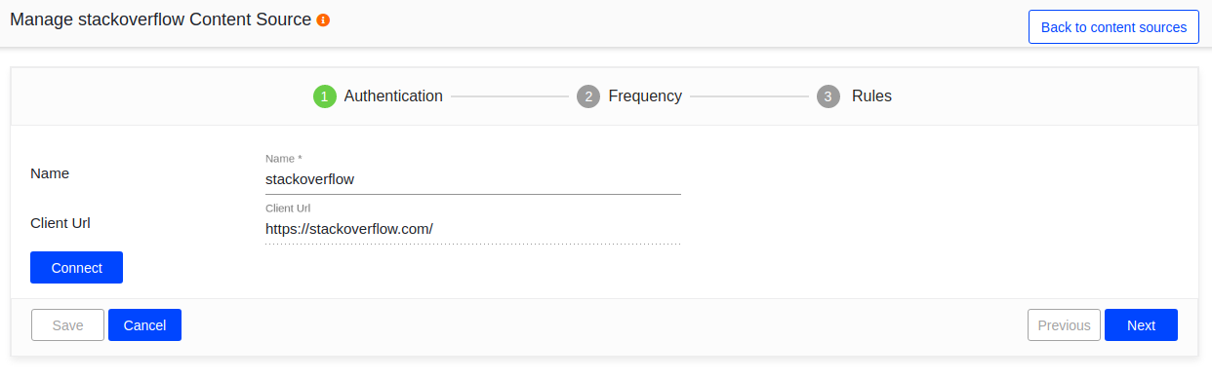Screen dimensions: 1212x379
Task: Cancel editing the content source
Action: point(144,325)
